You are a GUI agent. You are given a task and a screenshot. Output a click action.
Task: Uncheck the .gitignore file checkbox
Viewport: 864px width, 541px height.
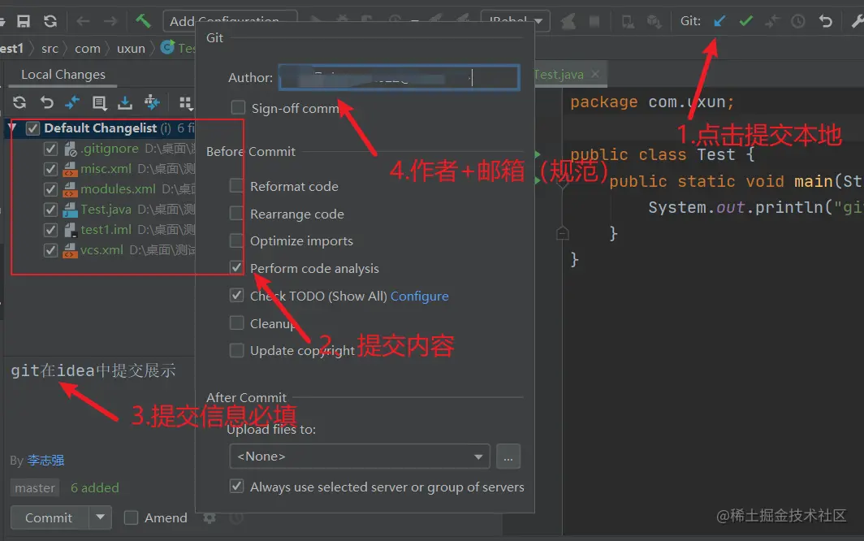click(50, 149)
